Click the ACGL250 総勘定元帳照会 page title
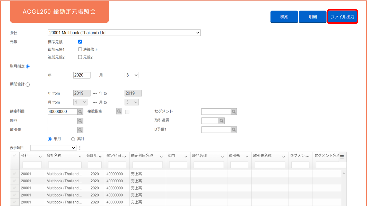367x206 pixels. click(x=59, y=12)
